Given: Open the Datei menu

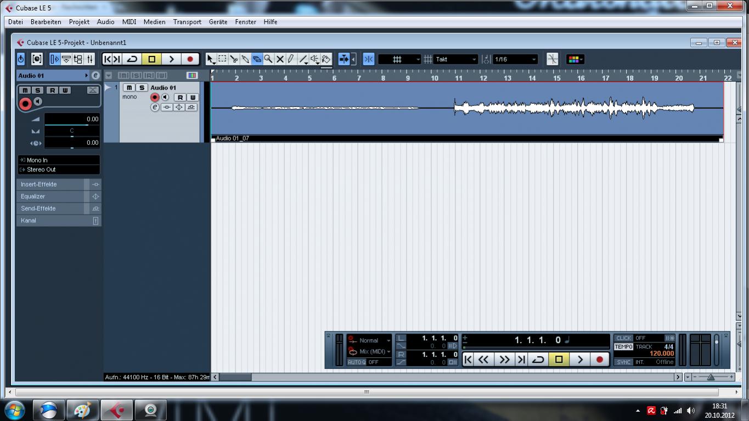Looking at the screenshot, I should 15,22.
